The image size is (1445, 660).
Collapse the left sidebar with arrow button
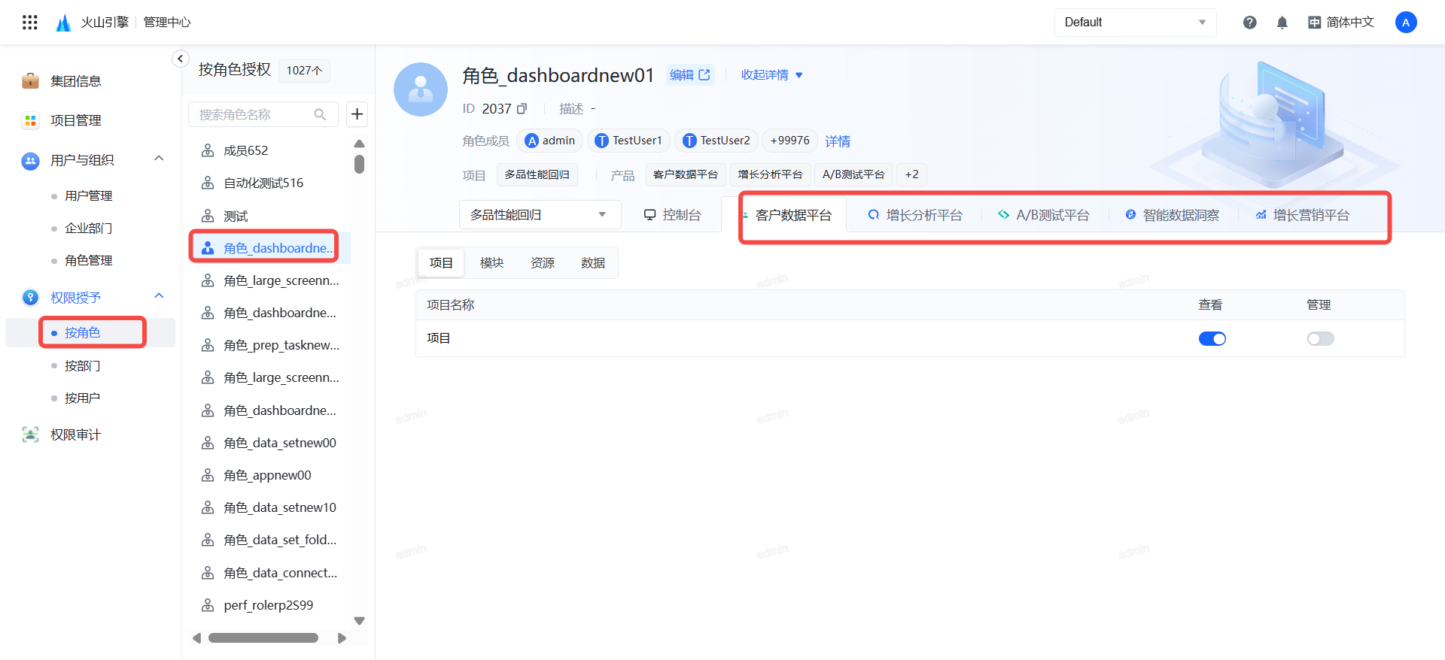point(181,59)
